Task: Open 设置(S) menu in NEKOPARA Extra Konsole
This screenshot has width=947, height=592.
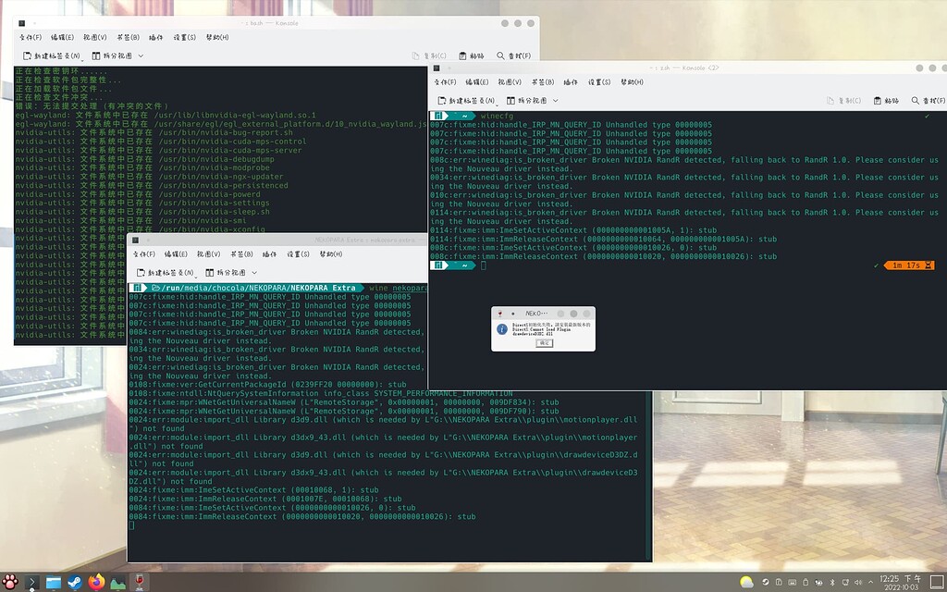Action: click(298, 254)
